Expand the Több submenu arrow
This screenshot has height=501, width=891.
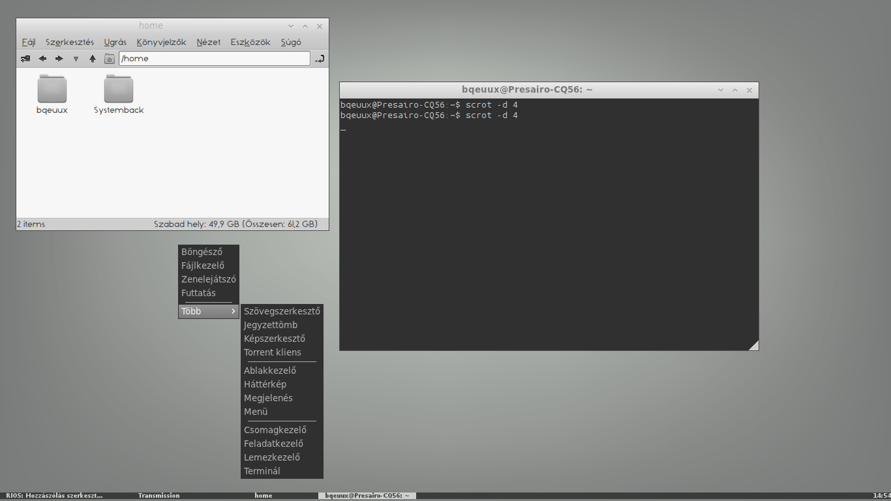pyautogui.click(x=233, y=311)
